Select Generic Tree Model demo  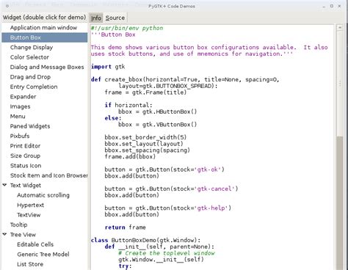tap(45, 255)
